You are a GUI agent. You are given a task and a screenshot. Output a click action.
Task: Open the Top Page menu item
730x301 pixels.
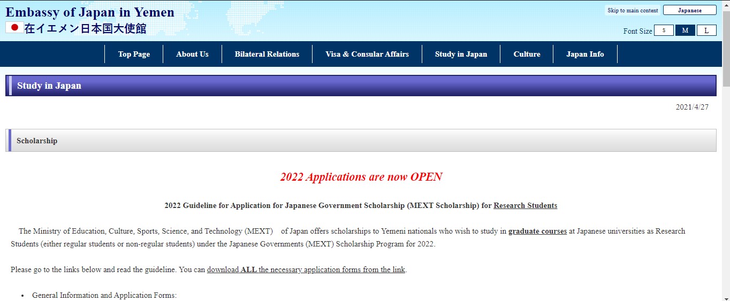point(134,54)
